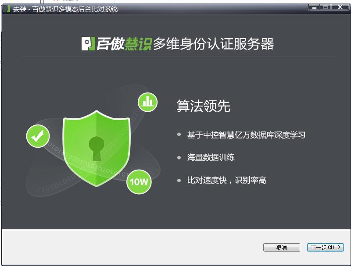Click the disabled maximize window button

pos(326,7)
